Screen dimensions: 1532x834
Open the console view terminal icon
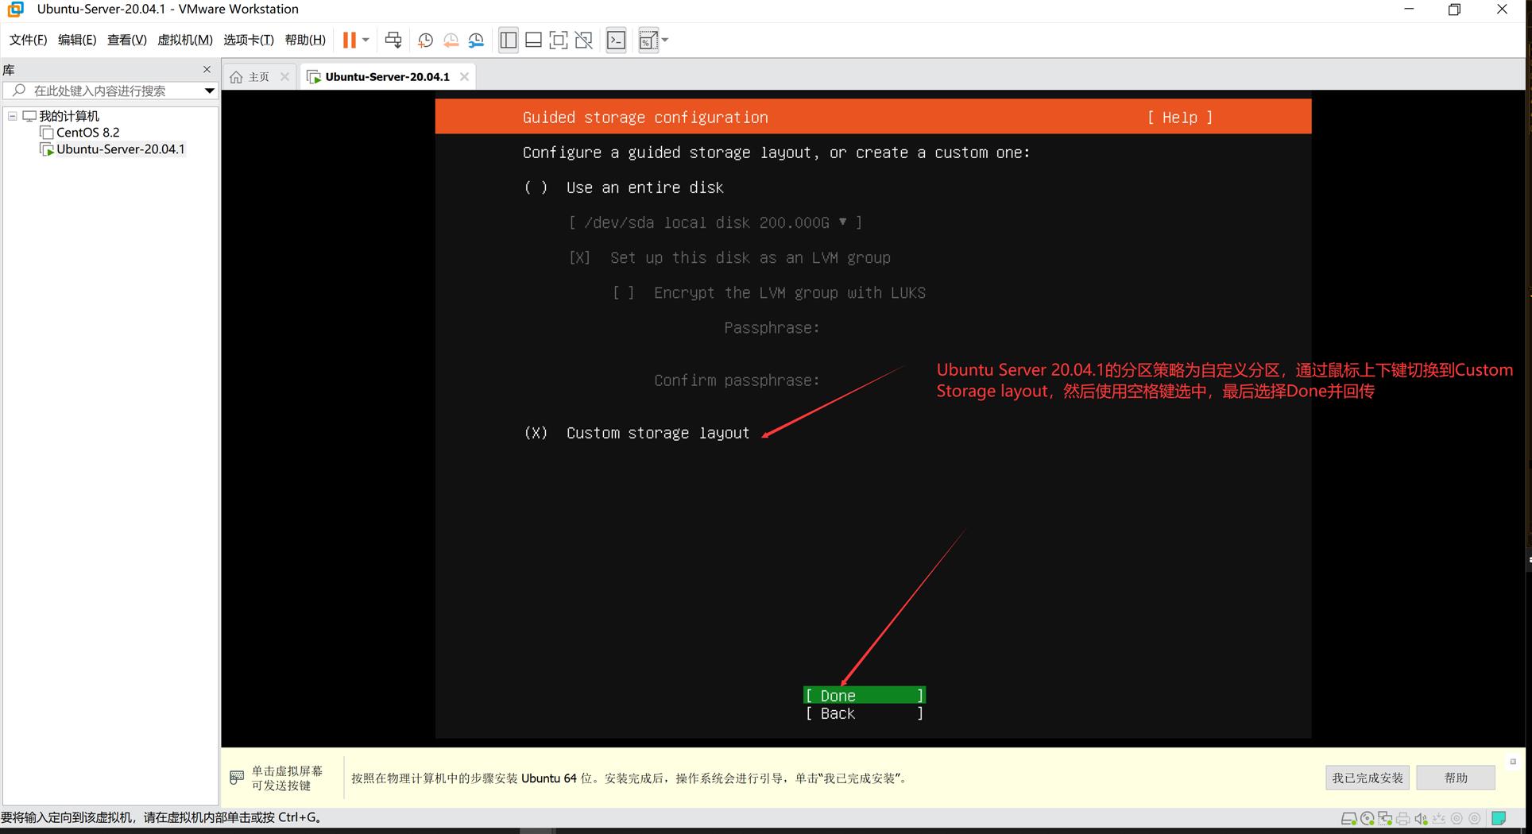[x=616, y=40]
